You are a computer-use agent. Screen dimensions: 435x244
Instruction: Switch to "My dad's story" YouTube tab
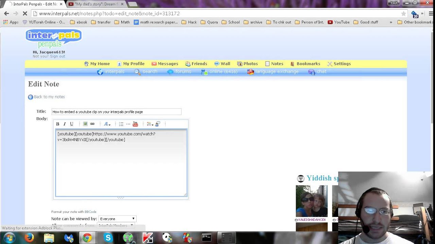[95, 4]
